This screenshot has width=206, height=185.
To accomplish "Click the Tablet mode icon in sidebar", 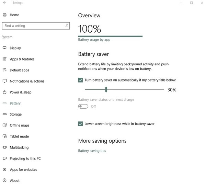I will pyautogui.click(x=4, y=136).
